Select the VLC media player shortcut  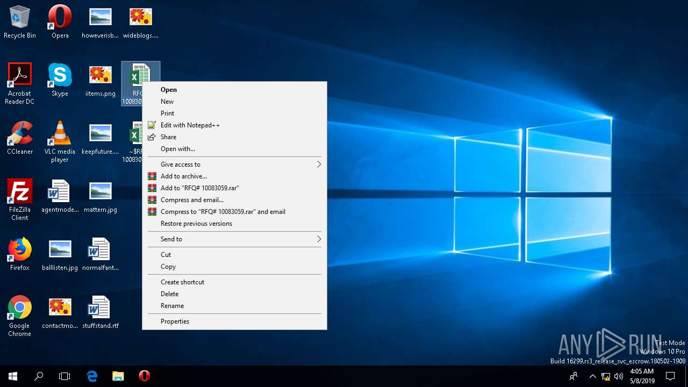60,141
